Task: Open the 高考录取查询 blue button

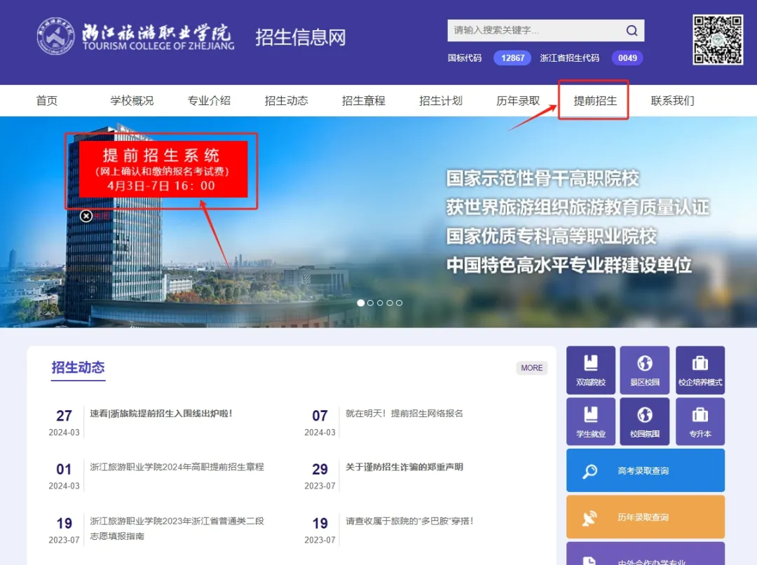Action: click(645, 470)
